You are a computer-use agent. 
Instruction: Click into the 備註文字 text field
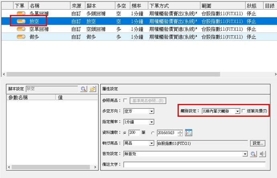click(194, 164)
